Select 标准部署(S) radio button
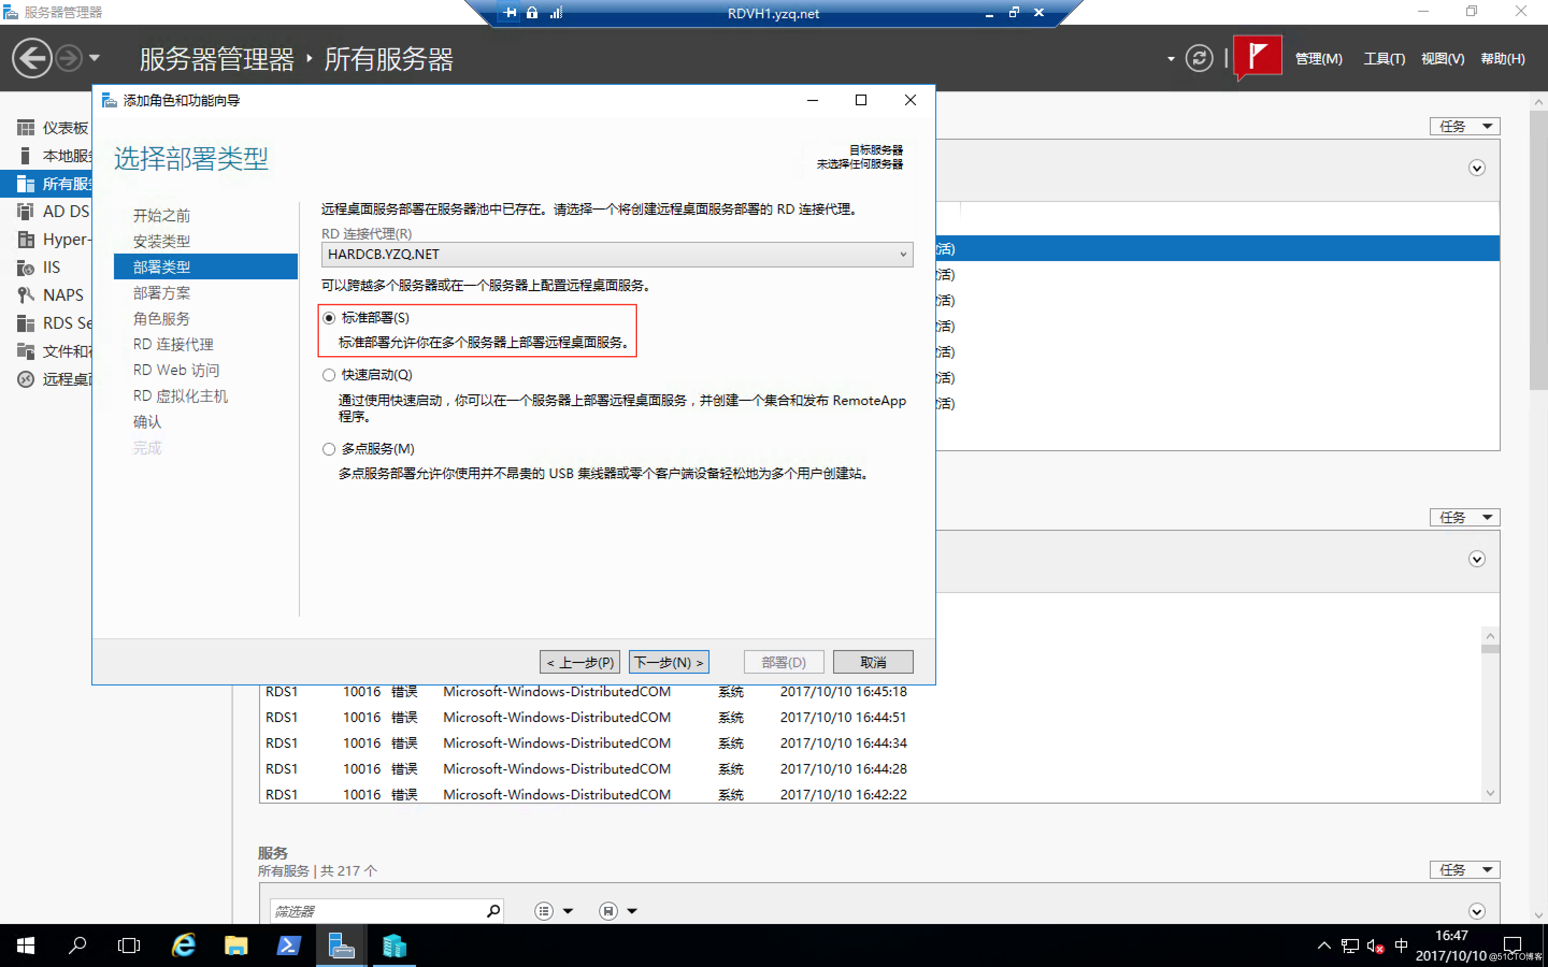 point(329,318)
